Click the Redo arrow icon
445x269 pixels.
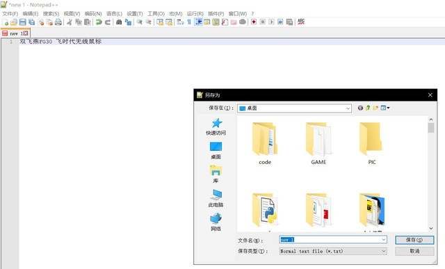tap(108, 22)
